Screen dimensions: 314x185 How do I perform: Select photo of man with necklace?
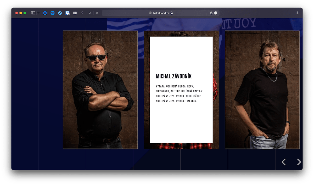(x=262, y=90)
